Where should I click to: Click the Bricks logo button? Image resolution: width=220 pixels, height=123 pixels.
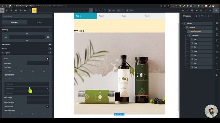point(2,10)
